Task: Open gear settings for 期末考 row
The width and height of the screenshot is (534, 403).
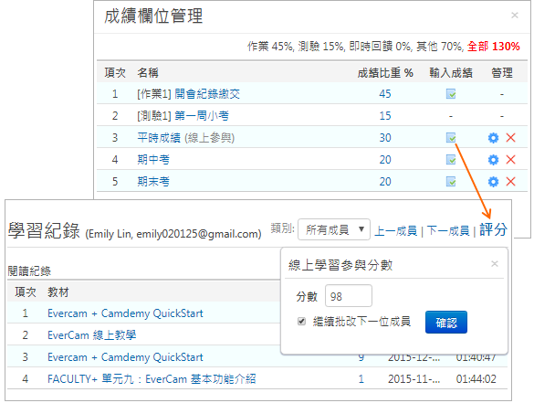Action: [x=493, y=181]
